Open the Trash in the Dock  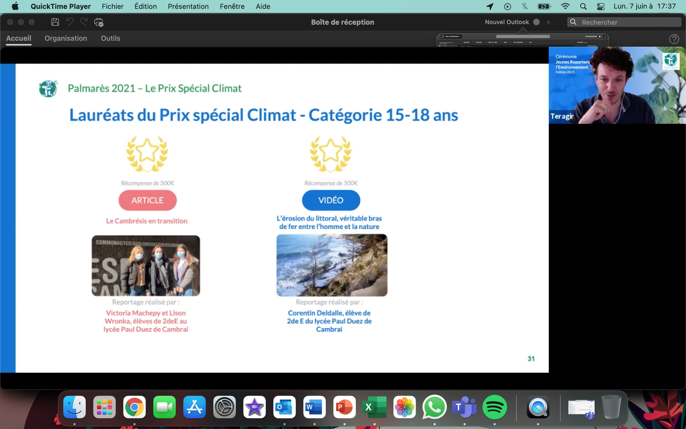click(612, 407)
